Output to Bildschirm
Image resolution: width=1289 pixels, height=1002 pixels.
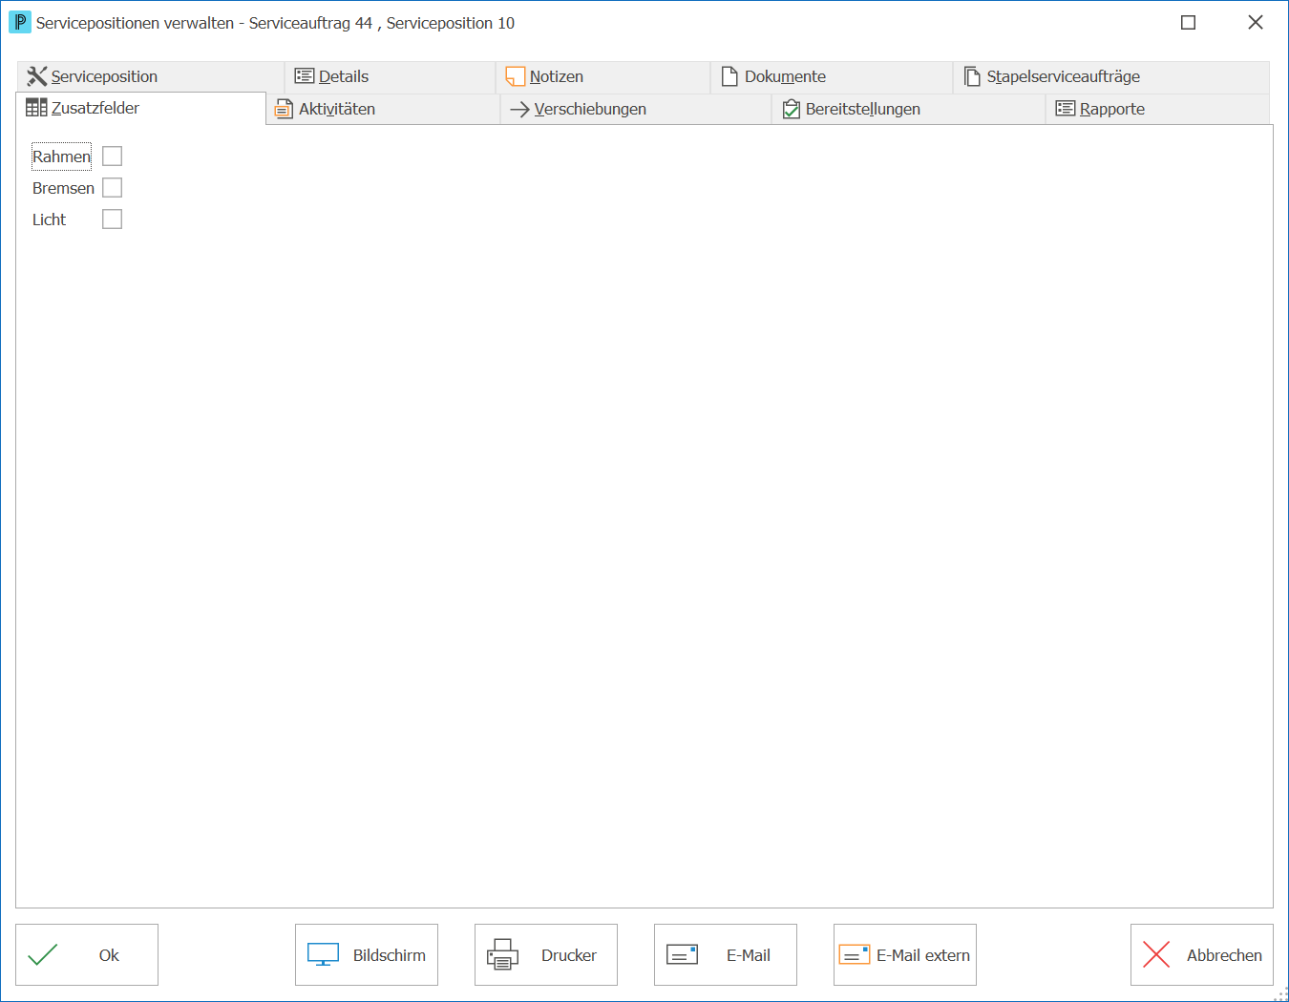pyautogui.click(x=367, y=955)
